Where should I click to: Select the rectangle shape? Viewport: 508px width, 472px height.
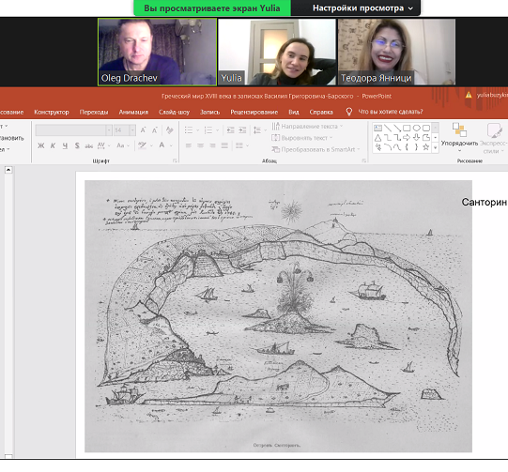point(407,128)
